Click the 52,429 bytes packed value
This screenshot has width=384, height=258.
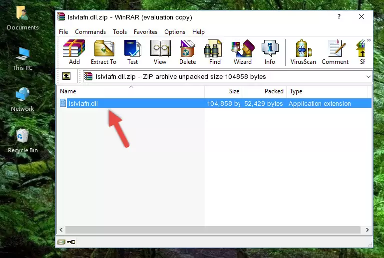(264, 103)
